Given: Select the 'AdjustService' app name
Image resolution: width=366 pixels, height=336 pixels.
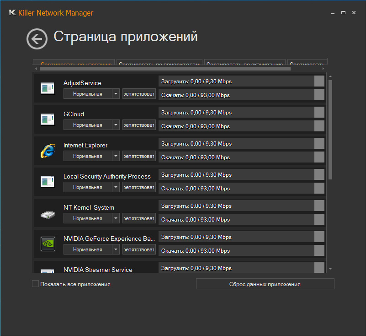Looking at the screenshot, I should pyautogui.click(x=82, y=83).
